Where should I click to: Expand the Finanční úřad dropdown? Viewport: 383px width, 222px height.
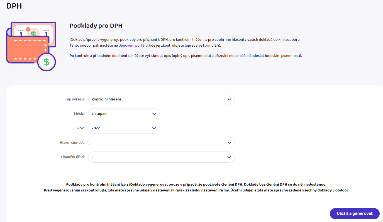161,157
